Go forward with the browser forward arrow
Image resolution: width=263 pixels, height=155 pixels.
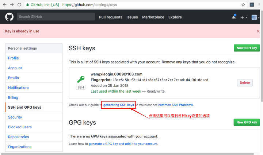coord(12,5)
